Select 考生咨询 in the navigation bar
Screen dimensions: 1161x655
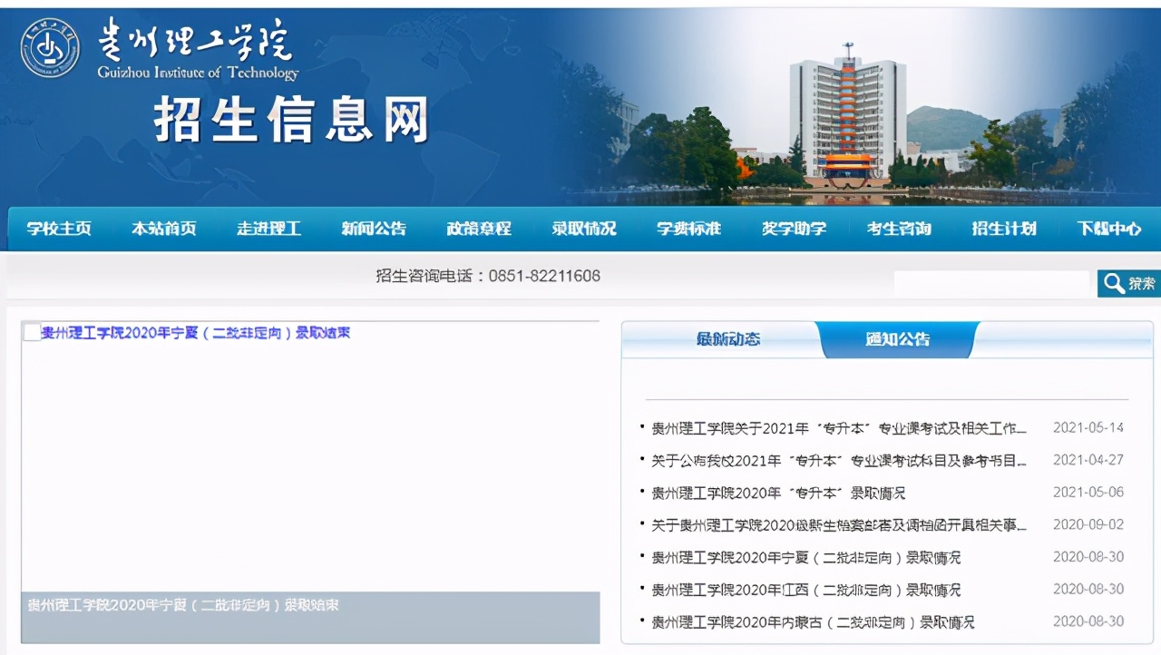click(x=898, y=229)
